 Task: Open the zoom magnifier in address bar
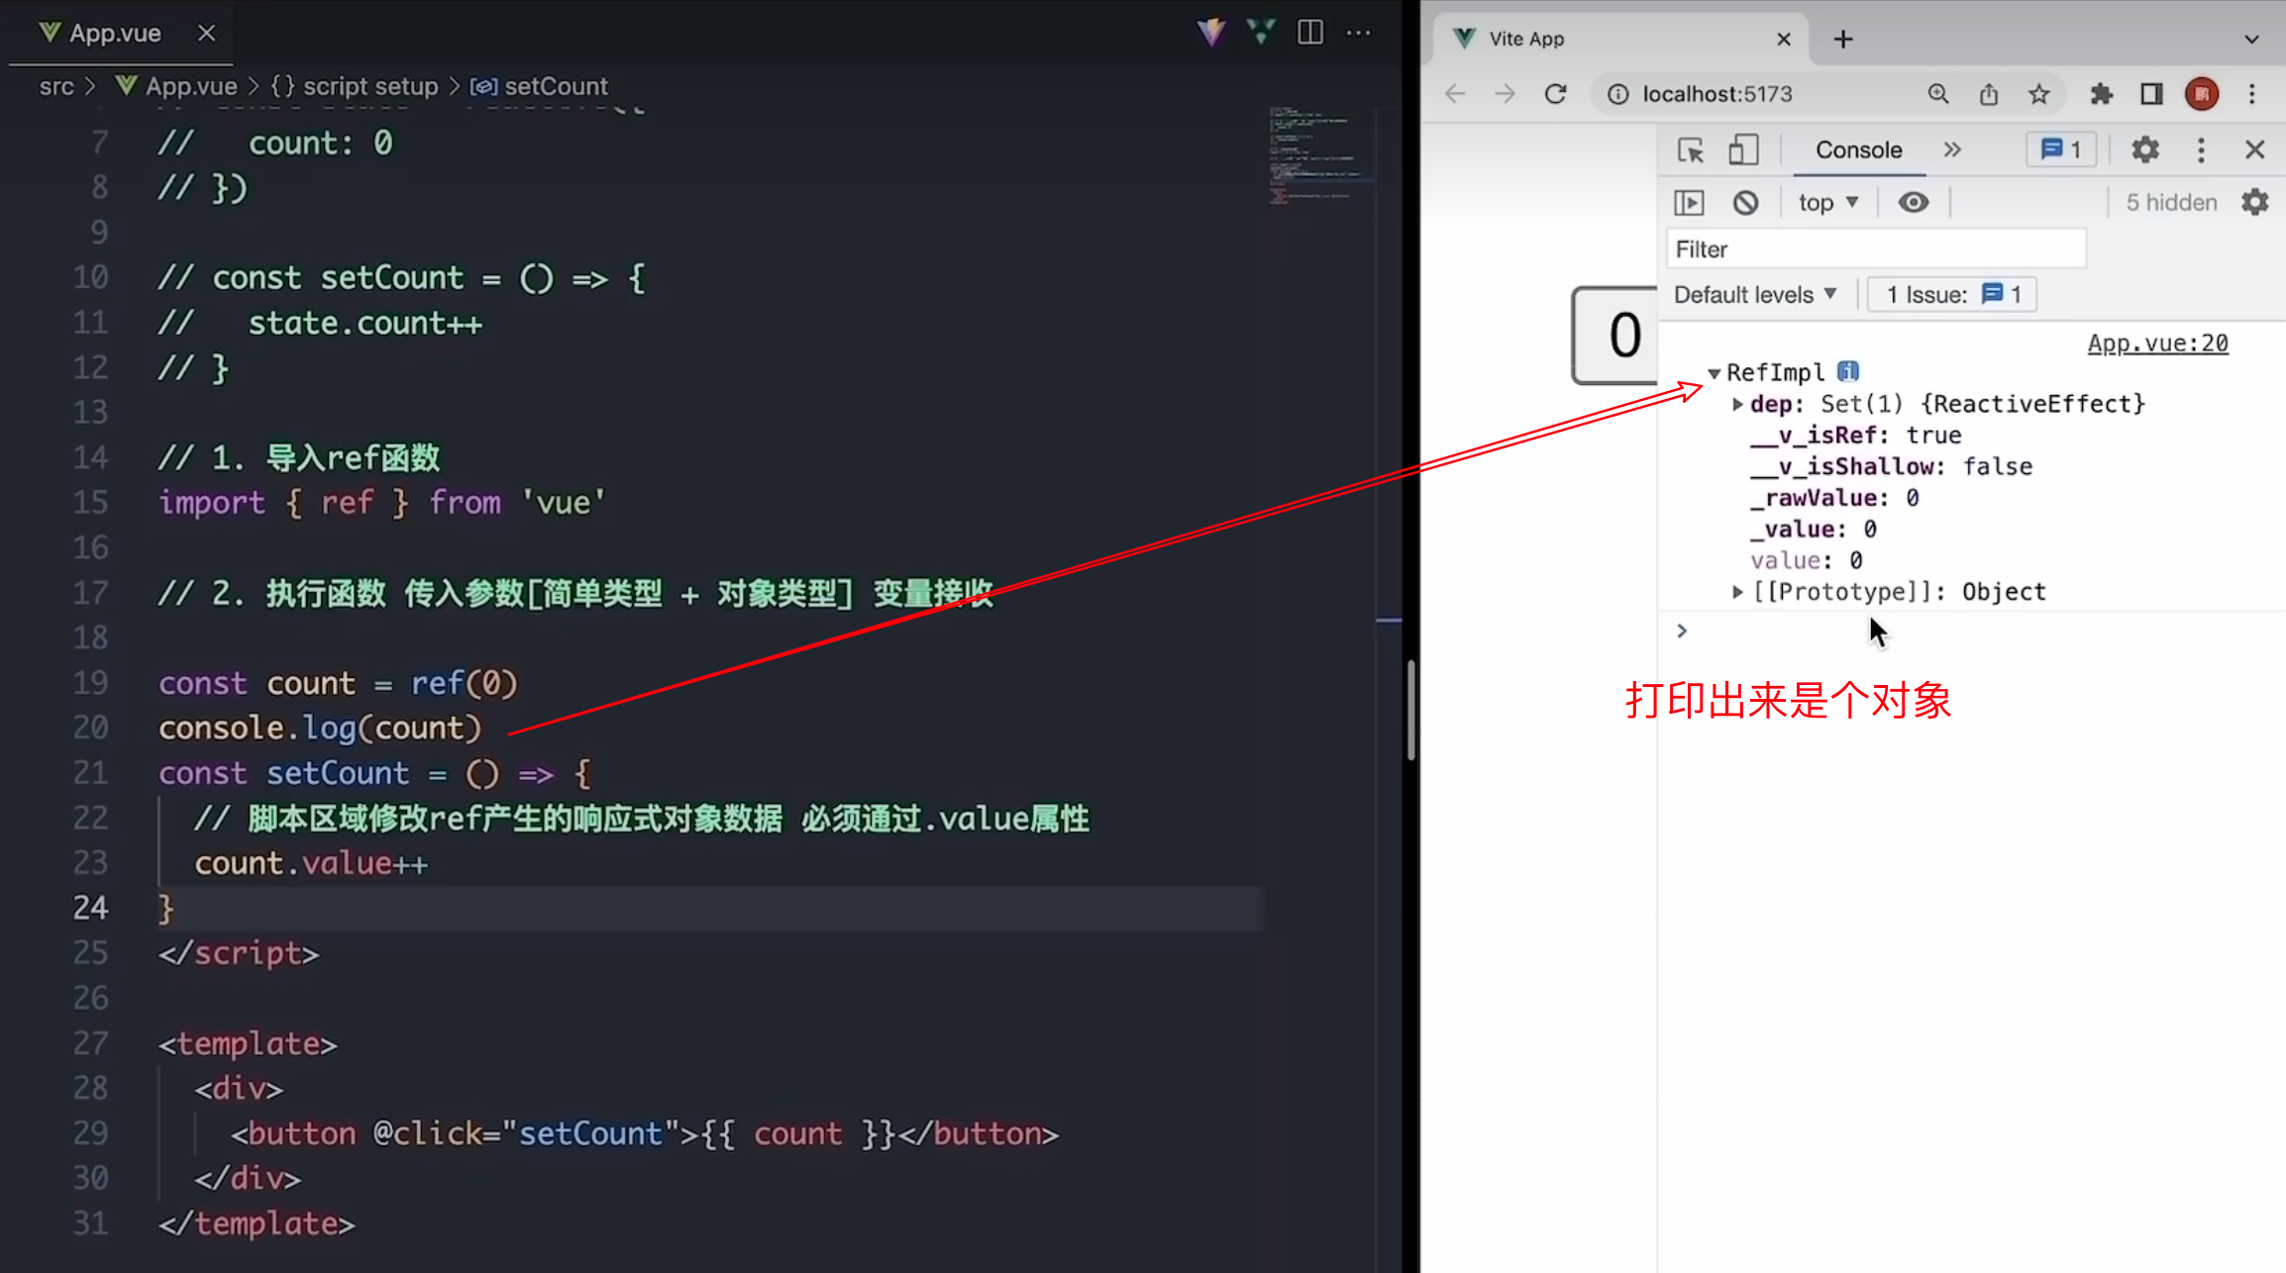coord(1937,94)
